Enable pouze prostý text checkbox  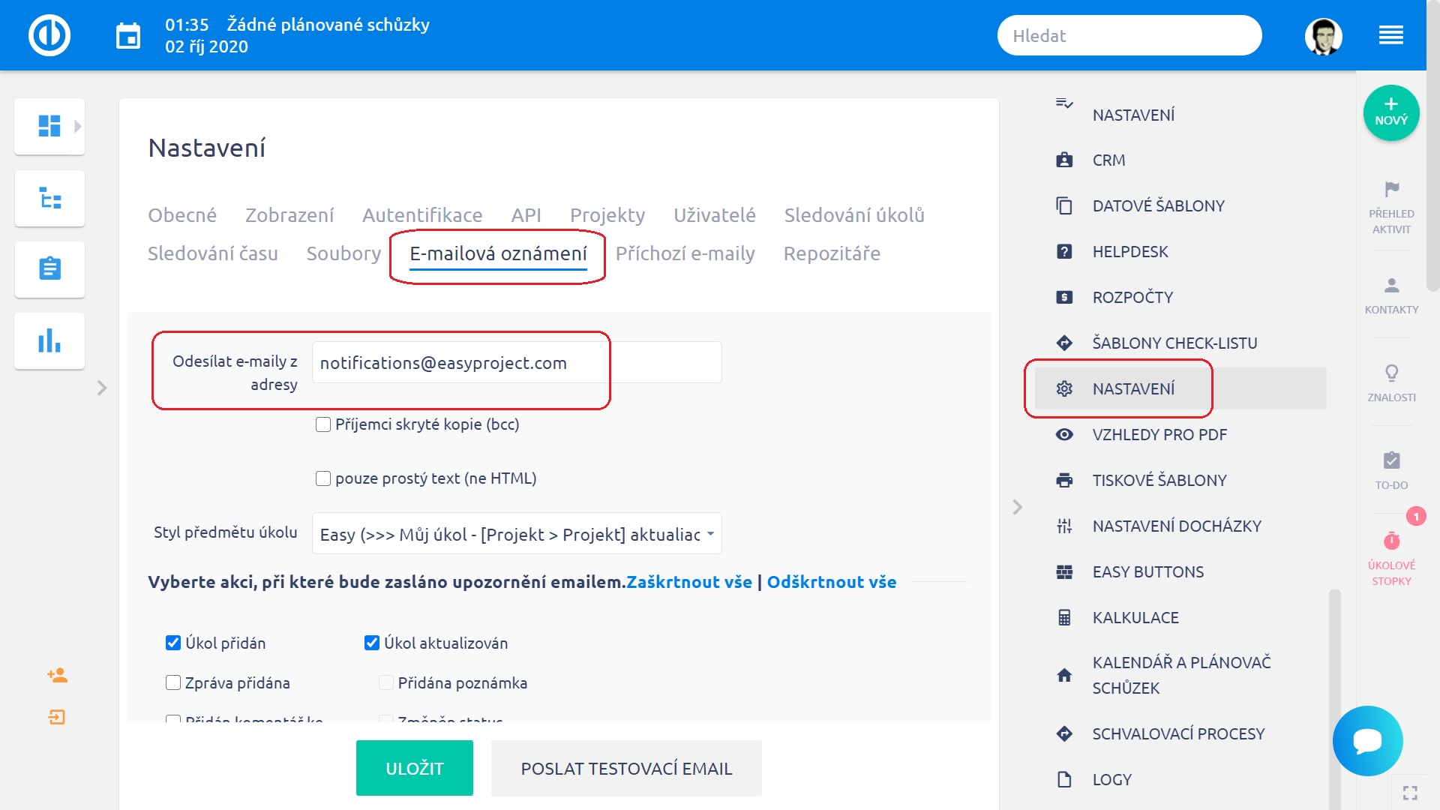coord(323,478)
